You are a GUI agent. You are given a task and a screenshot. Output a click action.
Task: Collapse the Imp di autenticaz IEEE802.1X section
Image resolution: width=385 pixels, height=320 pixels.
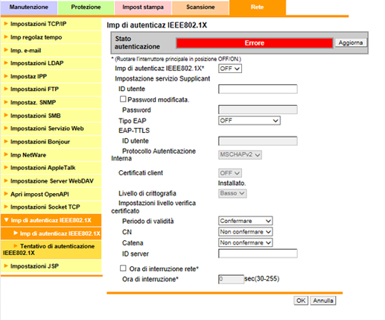pos(51,220)
